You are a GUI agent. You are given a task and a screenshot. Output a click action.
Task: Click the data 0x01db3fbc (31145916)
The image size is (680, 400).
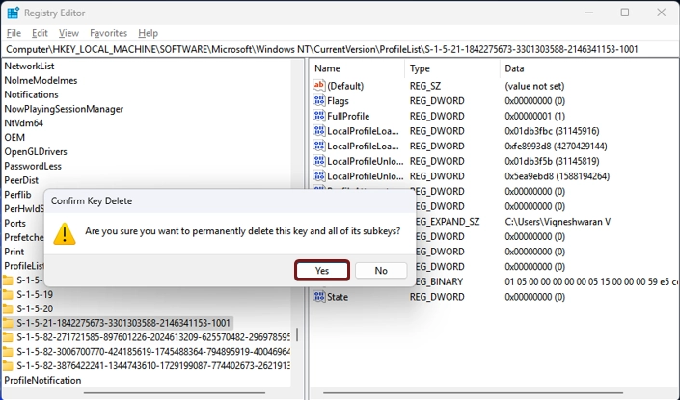(x=552, y=131)
